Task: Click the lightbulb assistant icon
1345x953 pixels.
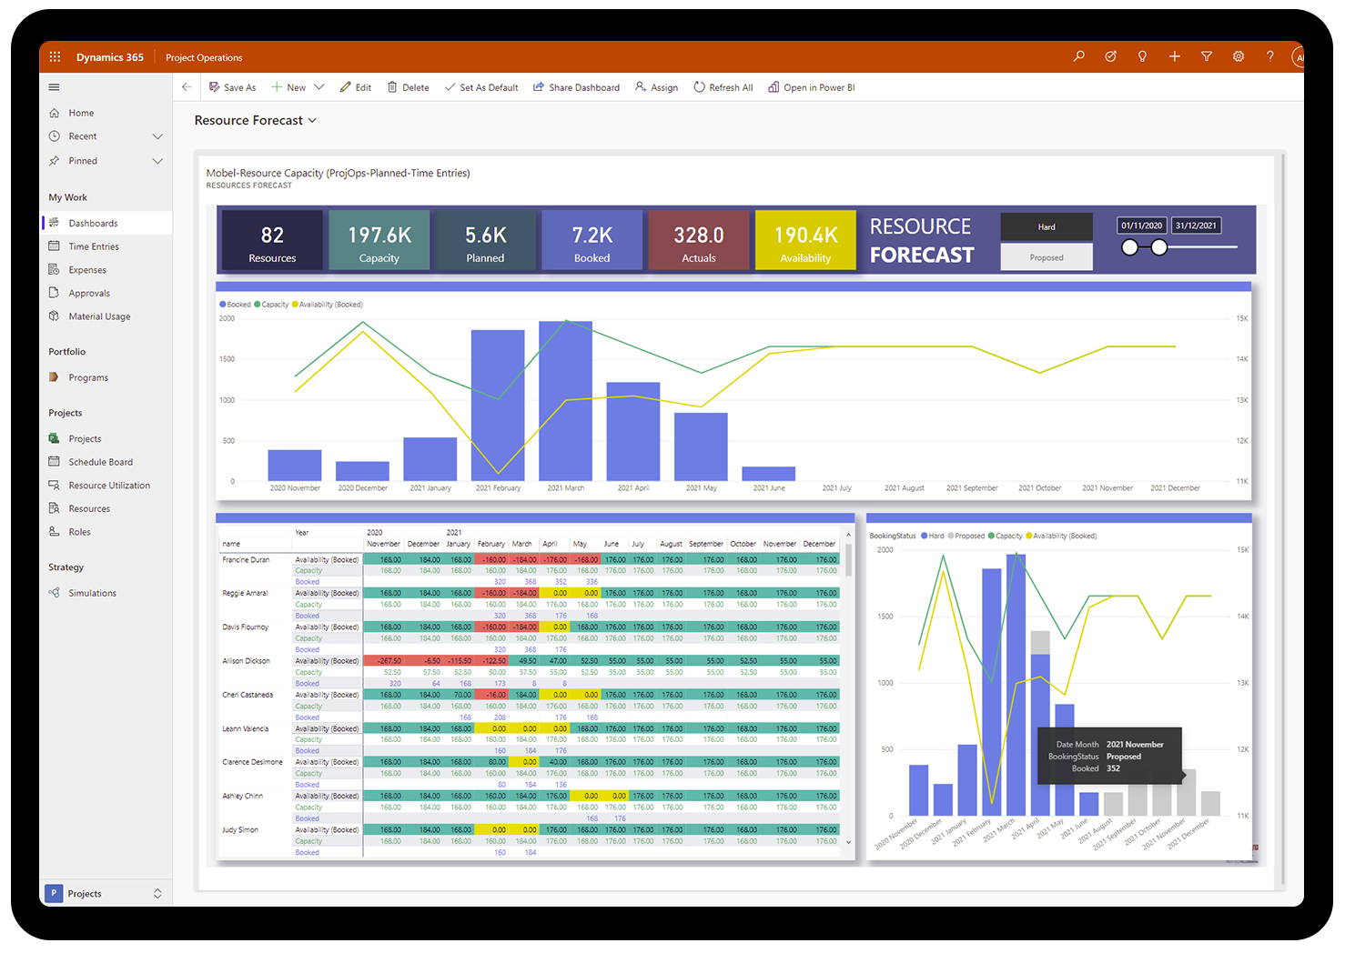Action: pyautogui.click(x=1142, y=56)
